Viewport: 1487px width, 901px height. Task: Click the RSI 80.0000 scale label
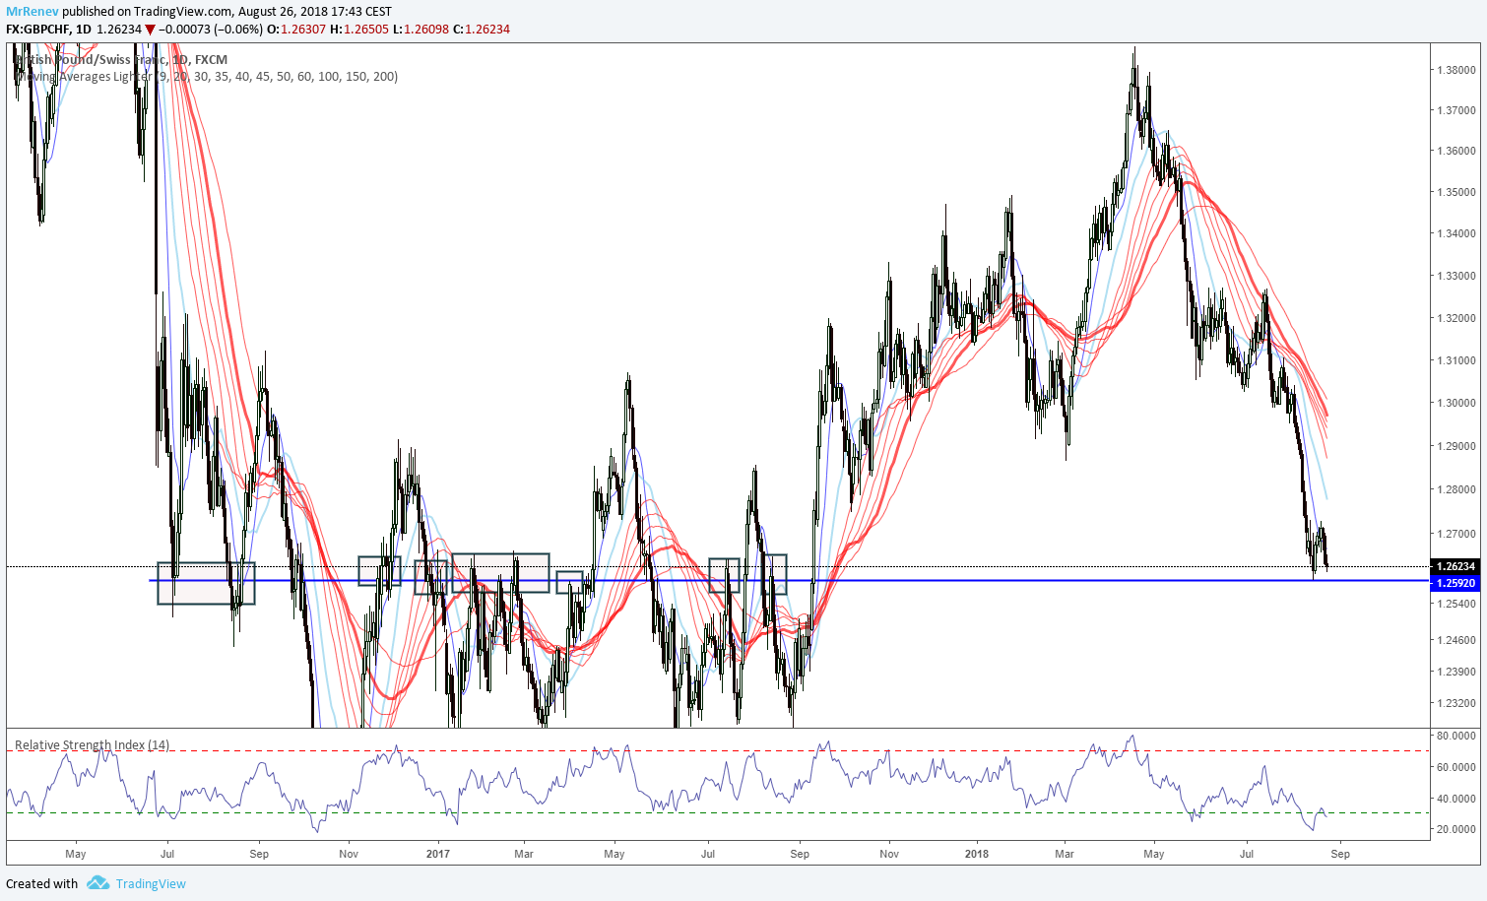(x=1455, y=736)
